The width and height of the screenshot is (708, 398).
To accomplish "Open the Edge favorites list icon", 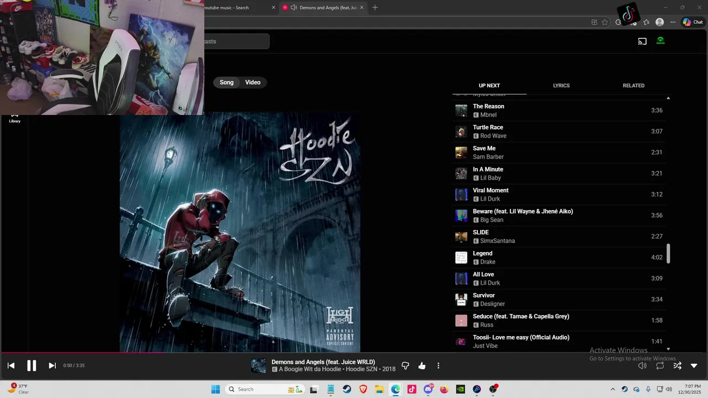I will (x=646, y=22).
